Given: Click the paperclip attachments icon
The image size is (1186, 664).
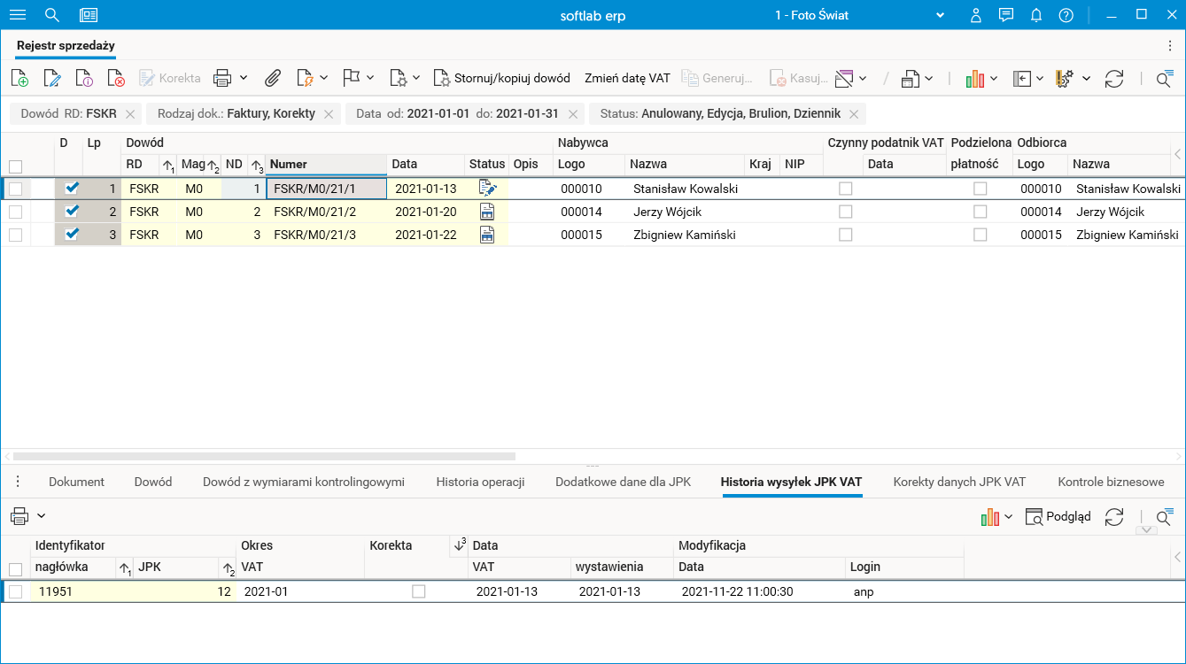Looking at the screenshot, I should (x=273, y=78).
